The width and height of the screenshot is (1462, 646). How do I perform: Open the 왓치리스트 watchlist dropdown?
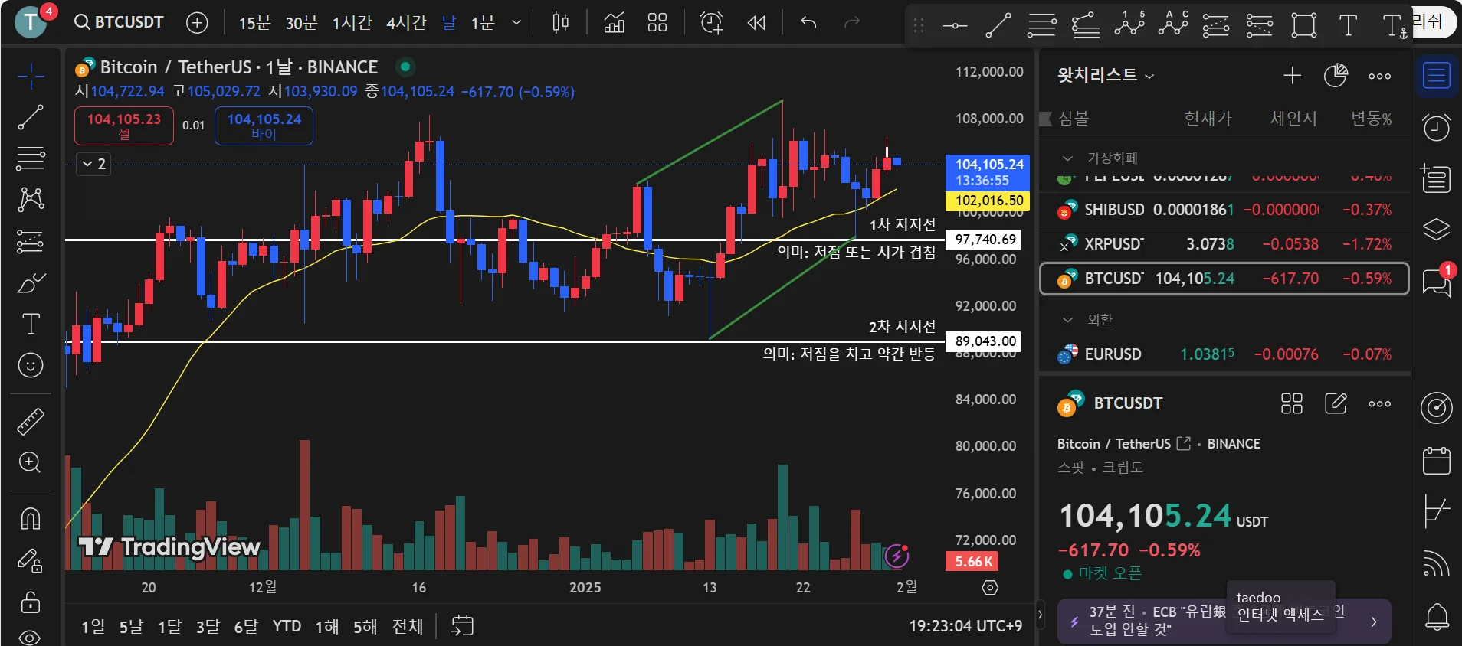coord(1106,75)
